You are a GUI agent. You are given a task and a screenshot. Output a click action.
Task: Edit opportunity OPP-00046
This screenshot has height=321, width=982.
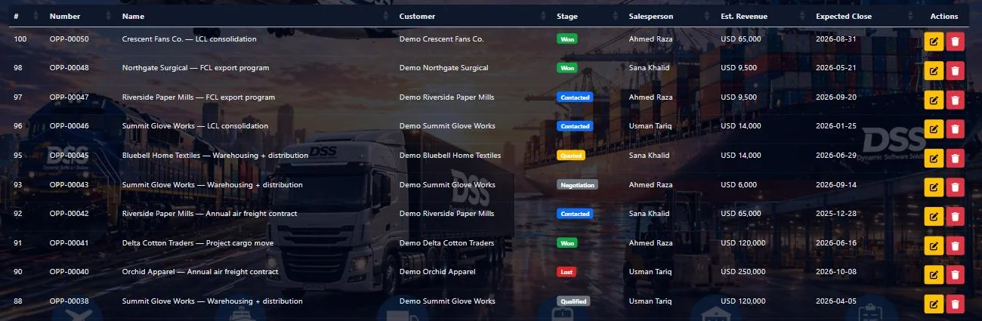pyautogui.click(x=934, y=129)
